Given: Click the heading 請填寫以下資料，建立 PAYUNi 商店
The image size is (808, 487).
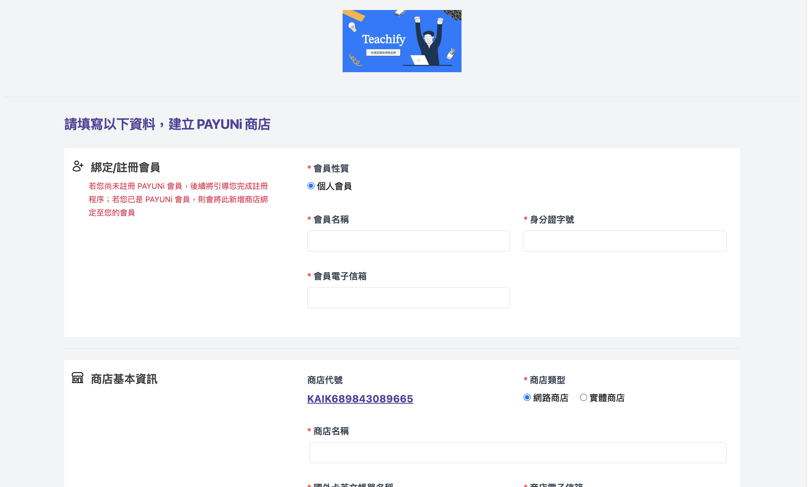Looking at the screenshot, I should [x=167, y=124].
